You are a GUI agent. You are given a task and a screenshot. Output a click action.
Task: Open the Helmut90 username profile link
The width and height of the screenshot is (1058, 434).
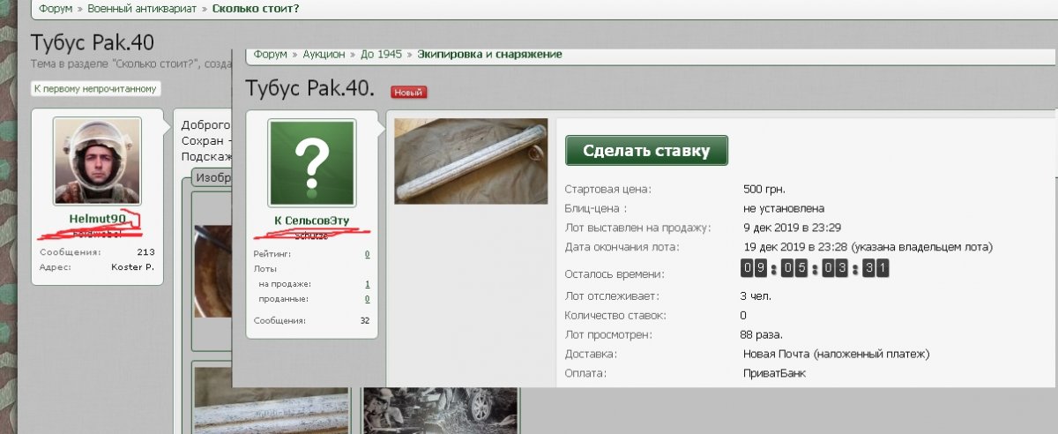click(97, 218)
